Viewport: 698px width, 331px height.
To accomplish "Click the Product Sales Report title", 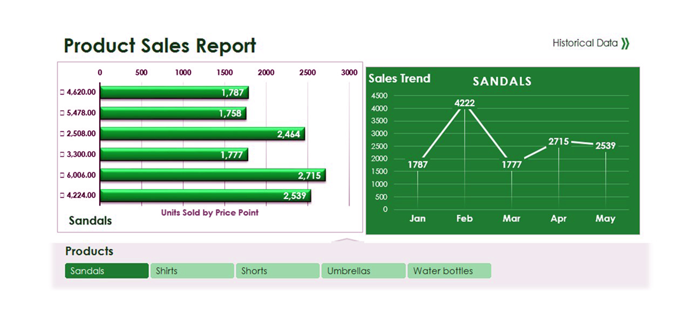I will pos(159,46).
